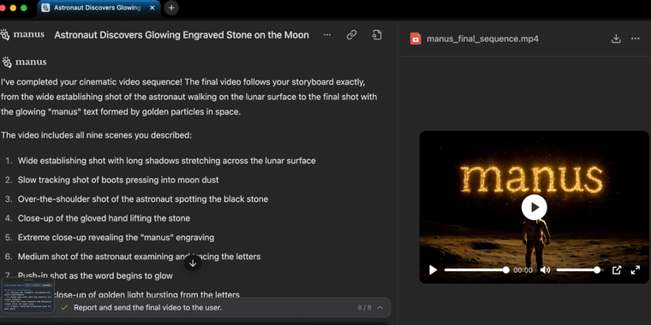
Task: Click the red video file icon
Action: click(x=415, y=39)
